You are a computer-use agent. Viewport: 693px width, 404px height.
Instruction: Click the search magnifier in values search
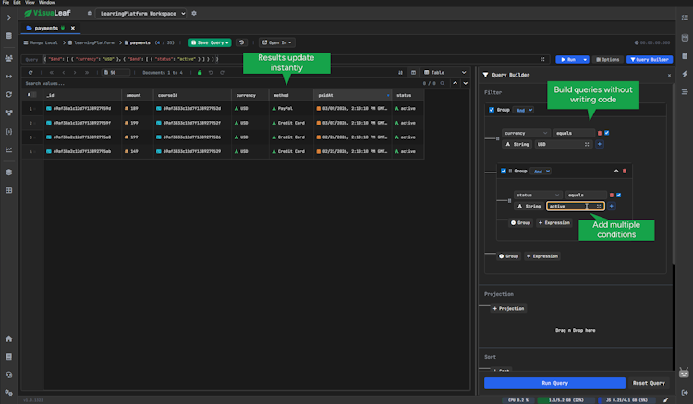443,83
